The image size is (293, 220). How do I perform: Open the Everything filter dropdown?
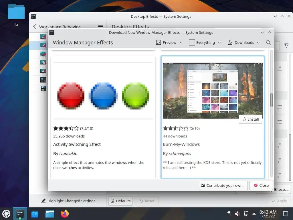205,42
